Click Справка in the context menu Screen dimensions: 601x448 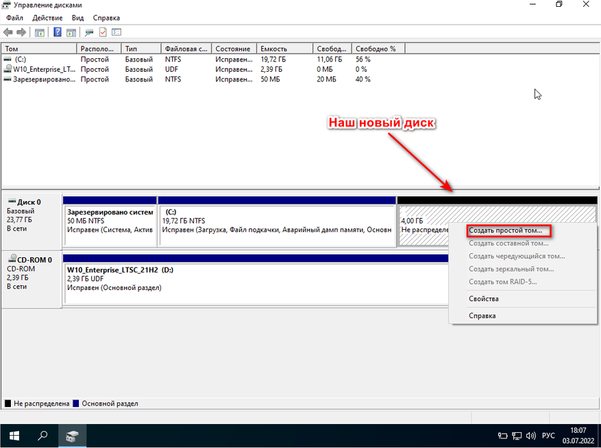(482, 315)
